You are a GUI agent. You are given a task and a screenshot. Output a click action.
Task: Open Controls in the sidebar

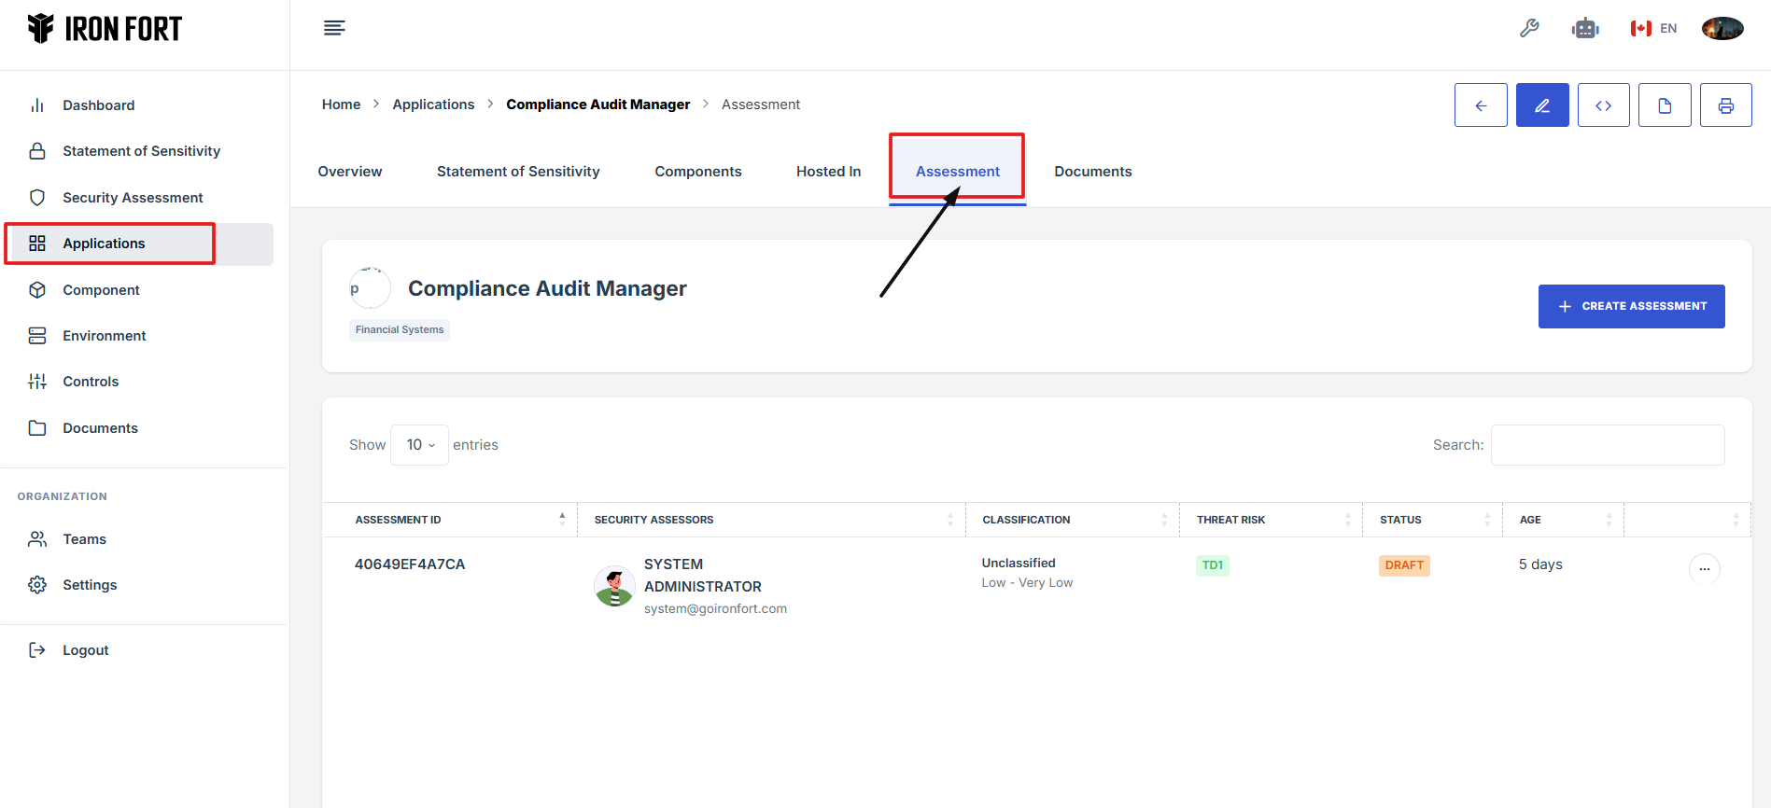click(91, 382)
